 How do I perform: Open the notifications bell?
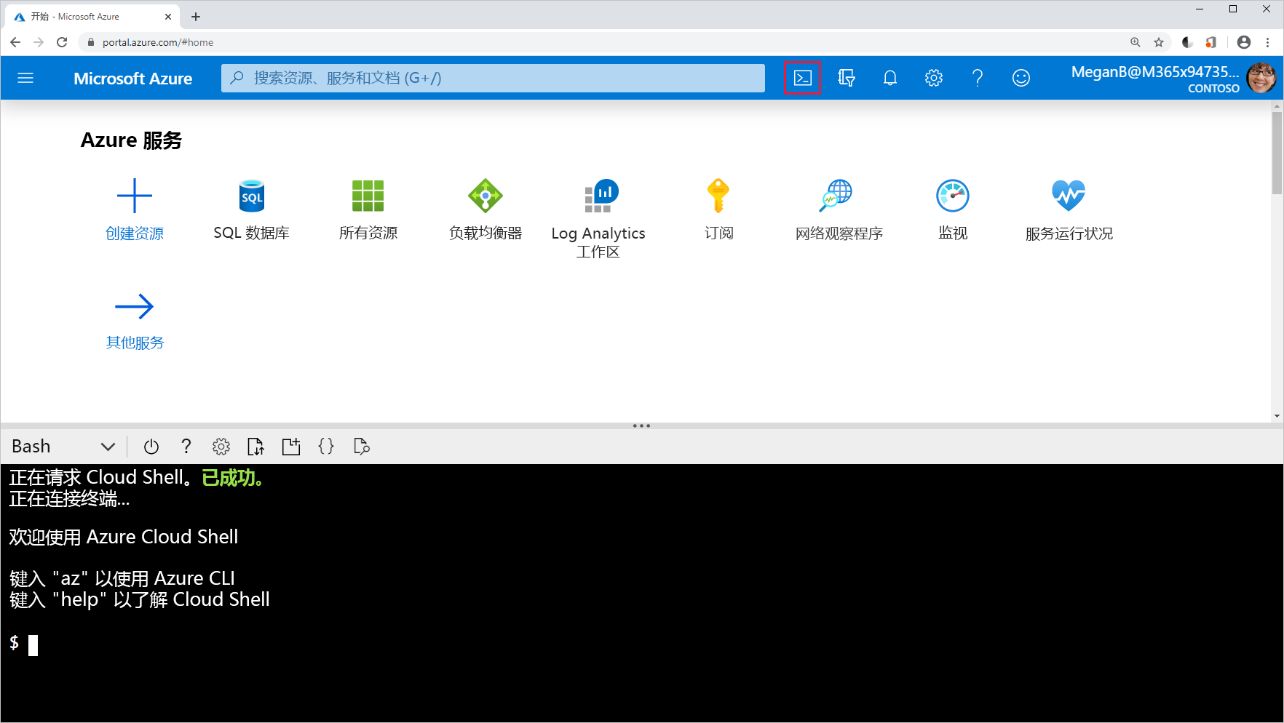[889, 78]
